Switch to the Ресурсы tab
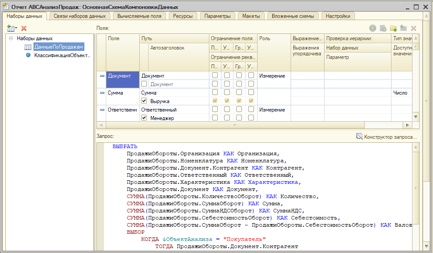 (183, 16)
